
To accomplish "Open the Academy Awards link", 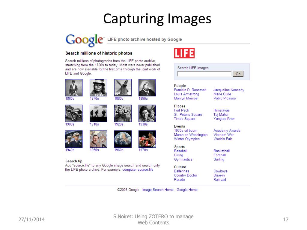I will point(227,131).
